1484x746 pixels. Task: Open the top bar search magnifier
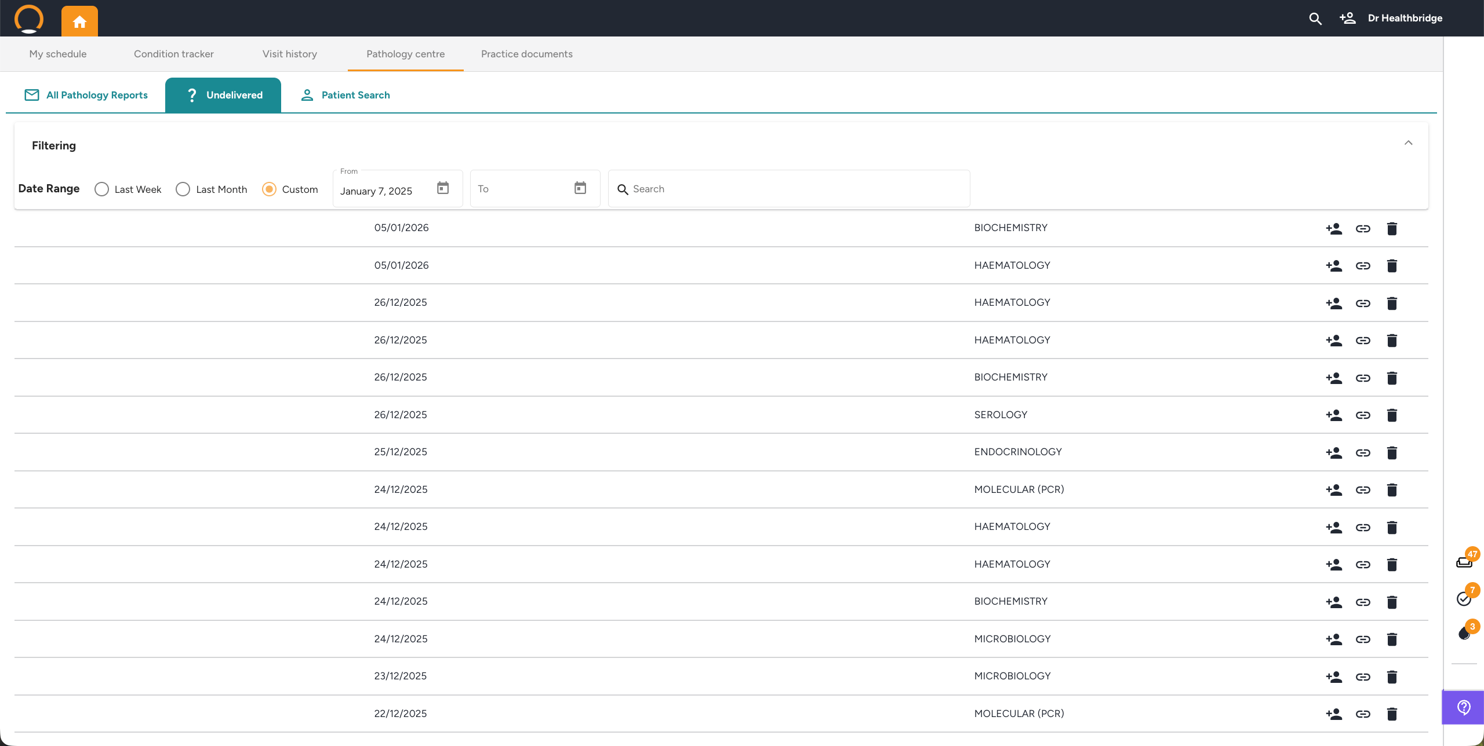point(1315,19)
